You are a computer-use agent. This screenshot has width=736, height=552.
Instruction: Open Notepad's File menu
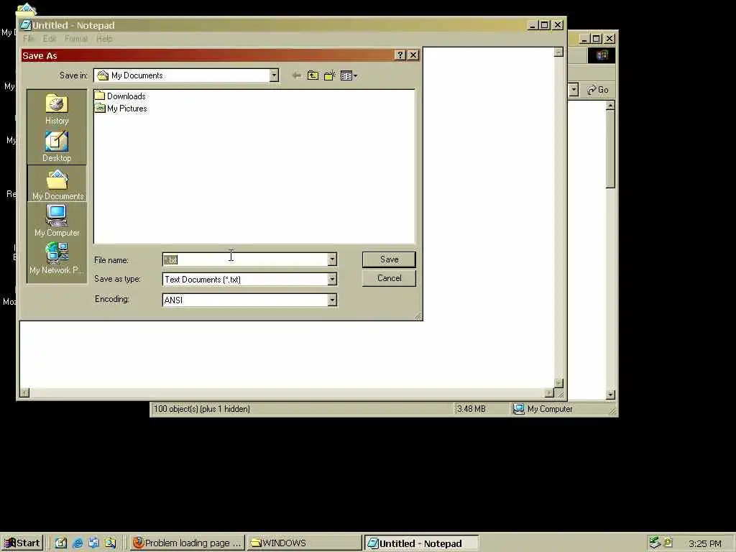point(29,39)
